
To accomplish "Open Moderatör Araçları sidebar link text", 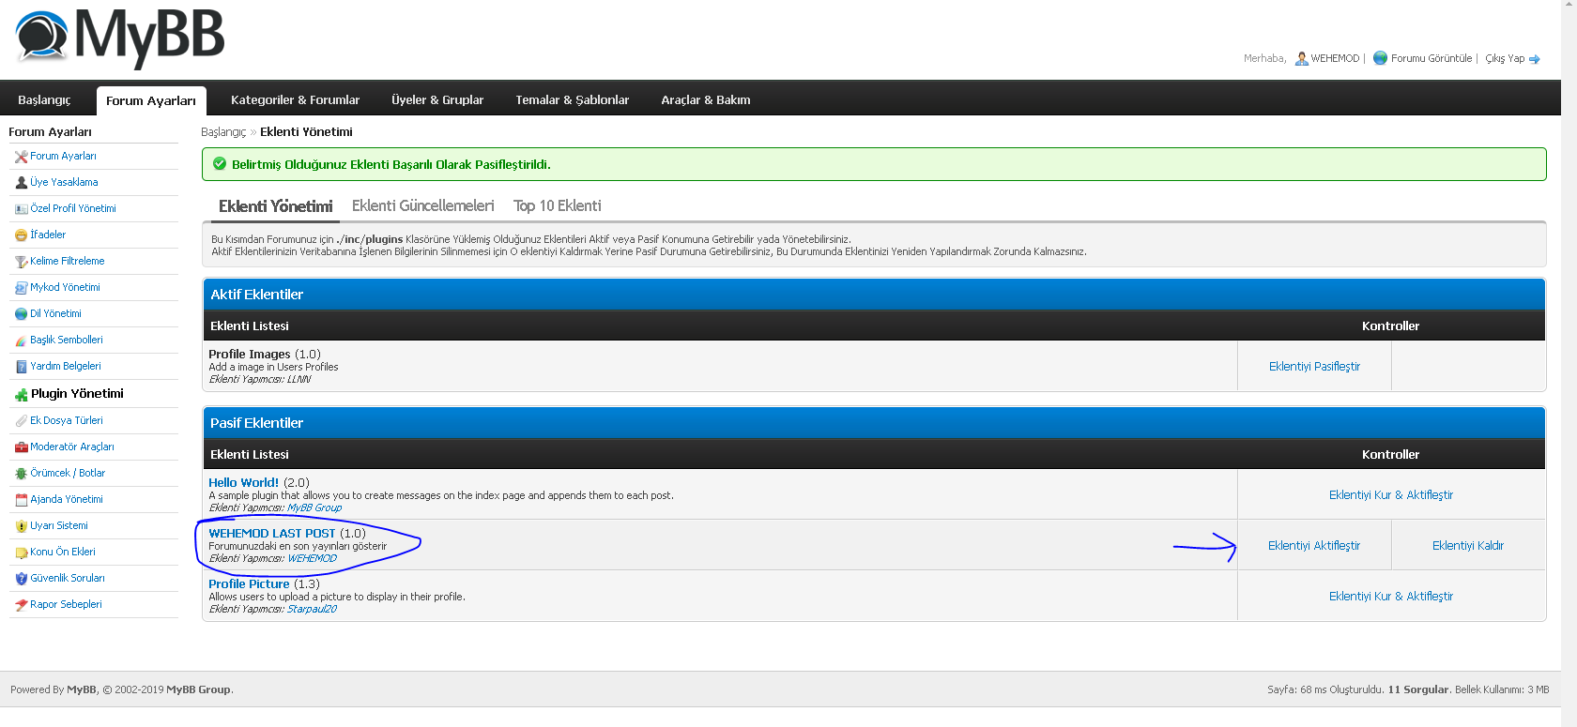I will click(x=72, y=447).
